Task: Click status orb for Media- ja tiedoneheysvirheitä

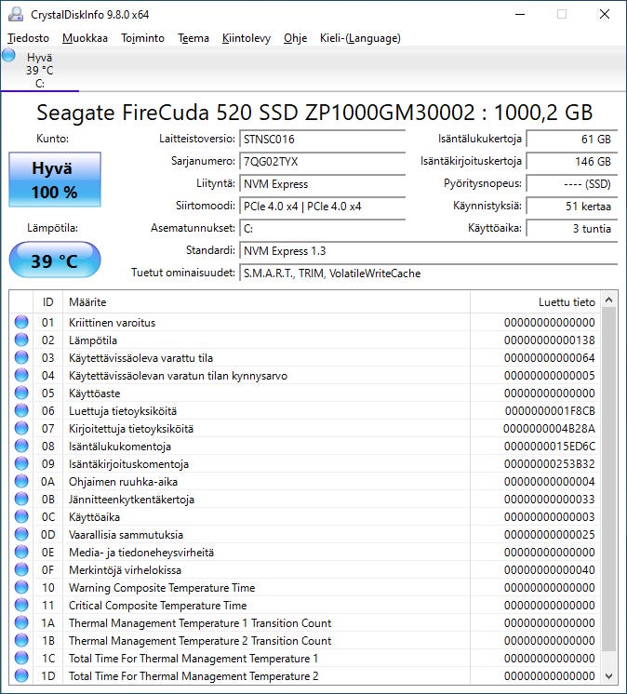Action: [21, 552]
